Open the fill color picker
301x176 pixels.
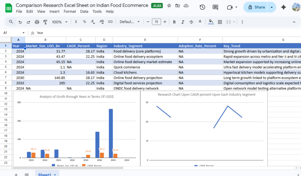pos(211,22)
